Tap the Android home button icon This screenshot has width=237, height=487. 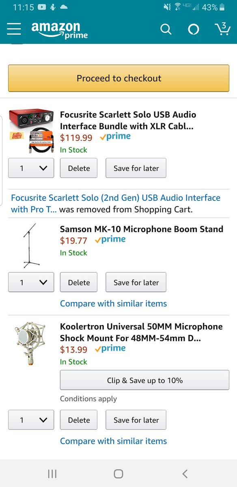118,473
